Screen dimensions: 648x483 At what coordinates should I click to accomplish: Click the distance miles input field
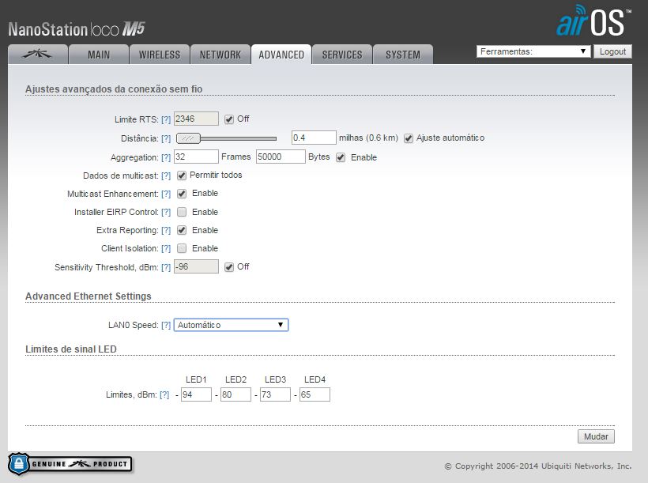314,138
